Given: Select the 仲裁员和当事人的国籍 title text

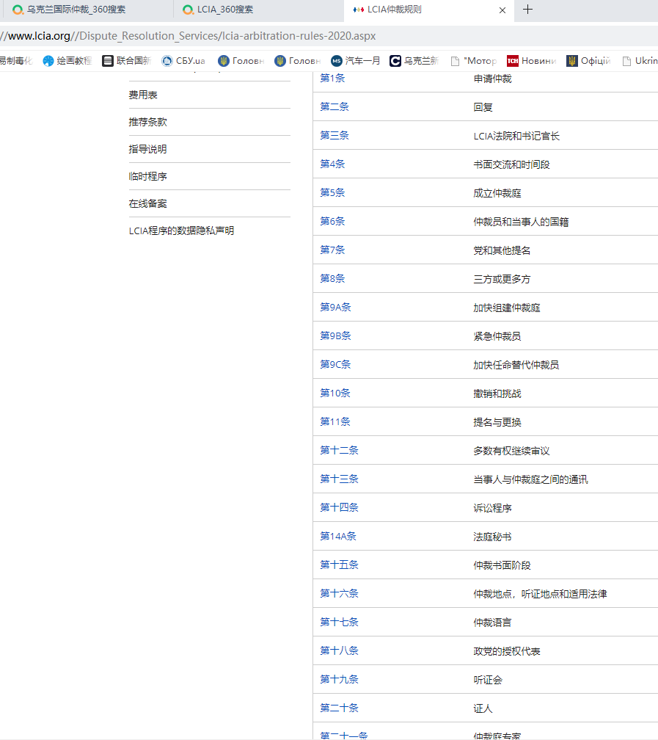Looking at the screenshot, I should coord(522,222).
